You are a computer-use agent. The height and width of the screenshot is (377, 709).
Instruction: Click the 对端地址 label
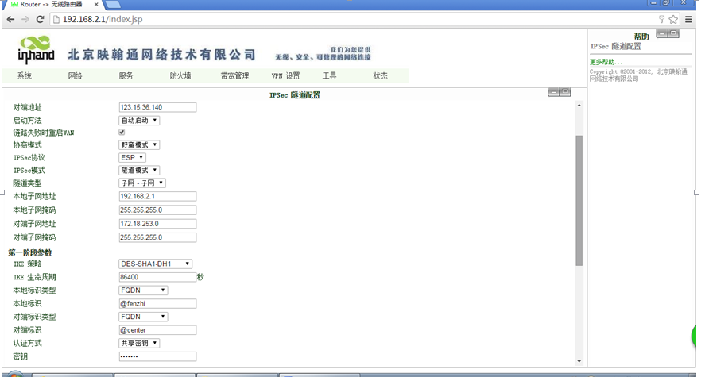[x=27, y=107]
